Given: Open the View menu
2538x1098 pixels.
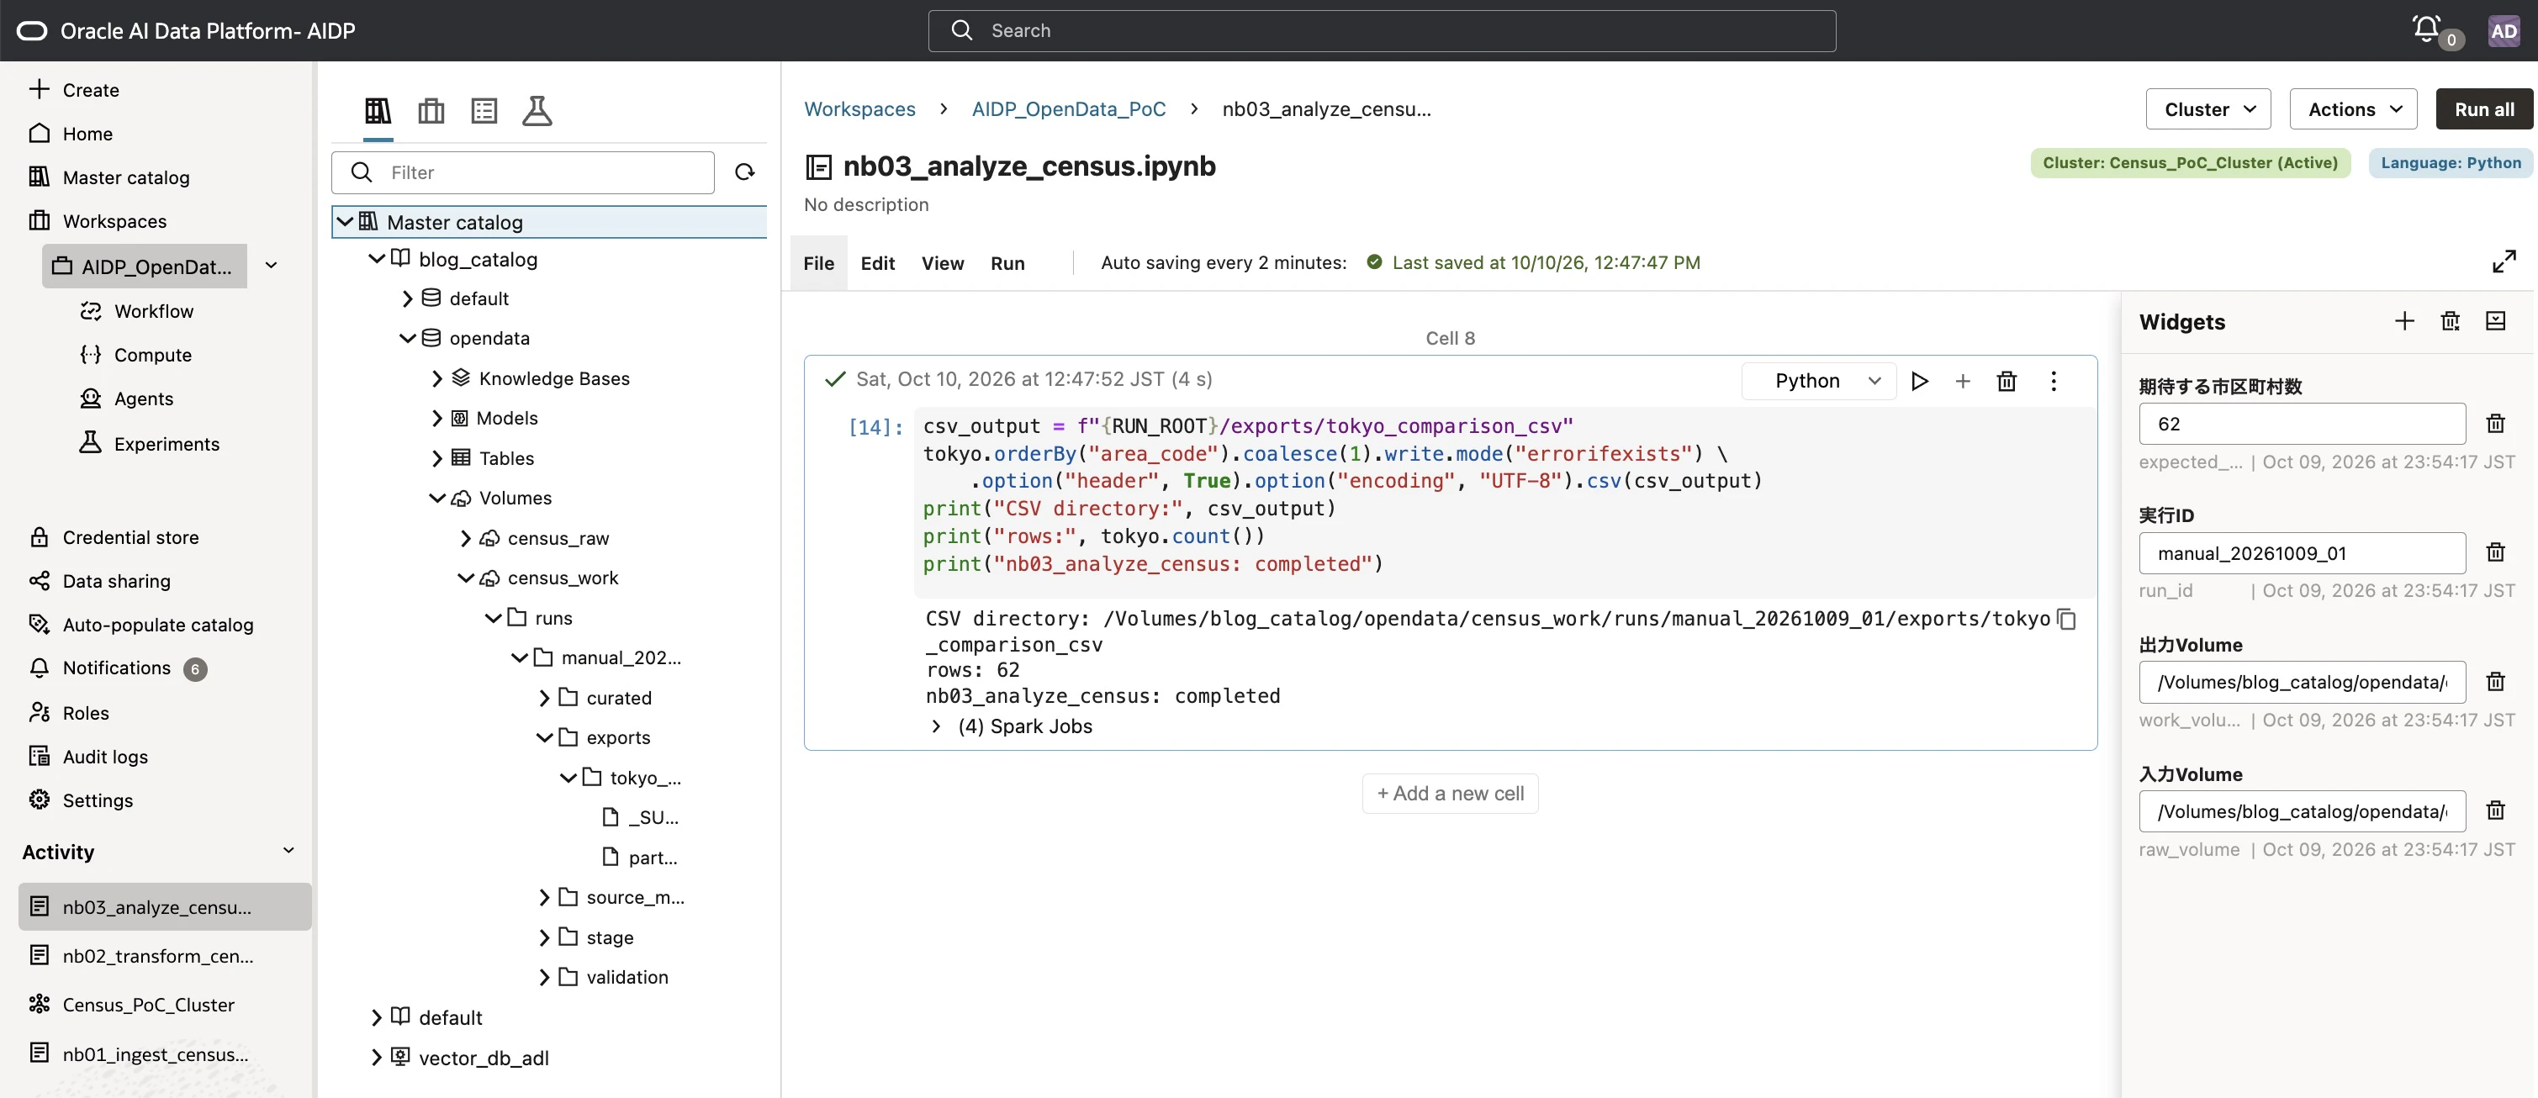Looking at the screenshot, I should (942, 263).
